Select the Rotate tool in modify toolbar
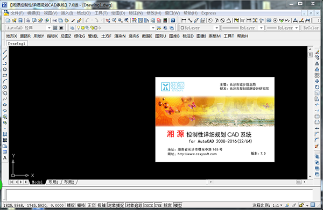Viewport: 323px width, 210px height. point(317,87)
